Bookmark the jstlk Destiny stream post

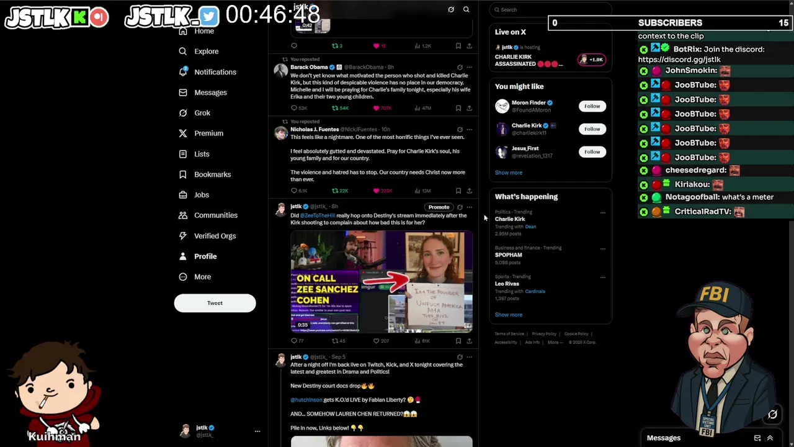458,341
